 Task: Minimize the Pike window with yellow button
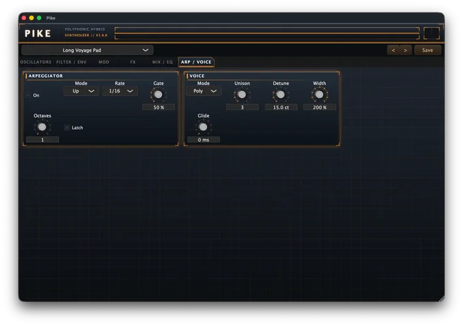point(31,18)
